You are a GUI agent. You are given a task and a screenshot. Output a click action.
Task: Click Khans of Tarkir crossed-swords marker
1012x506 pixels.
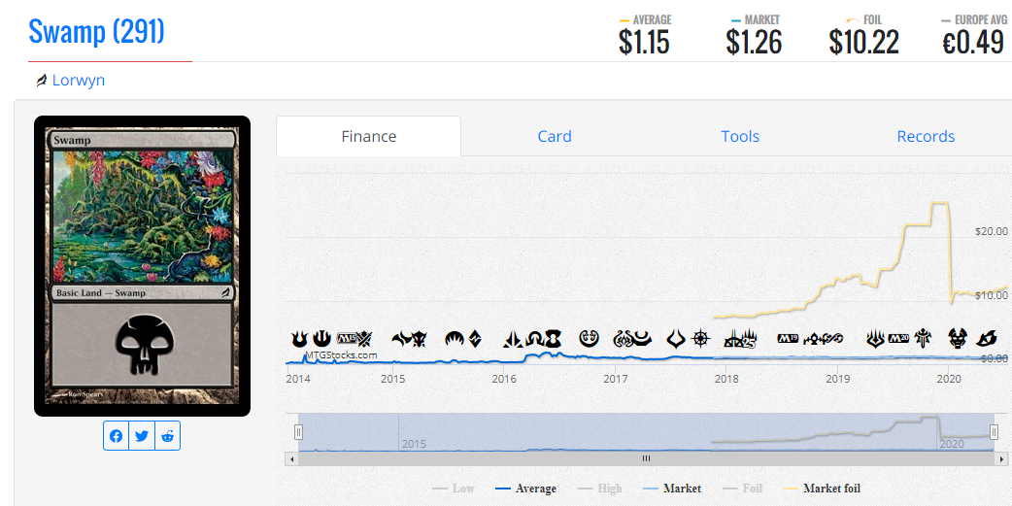click(x=364, y=338)
